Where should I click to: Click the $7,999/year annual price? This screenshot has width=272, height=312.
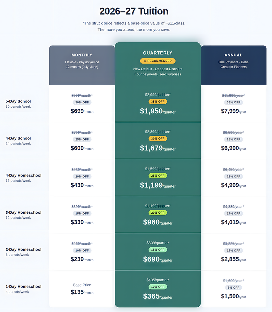pos(233,111)
